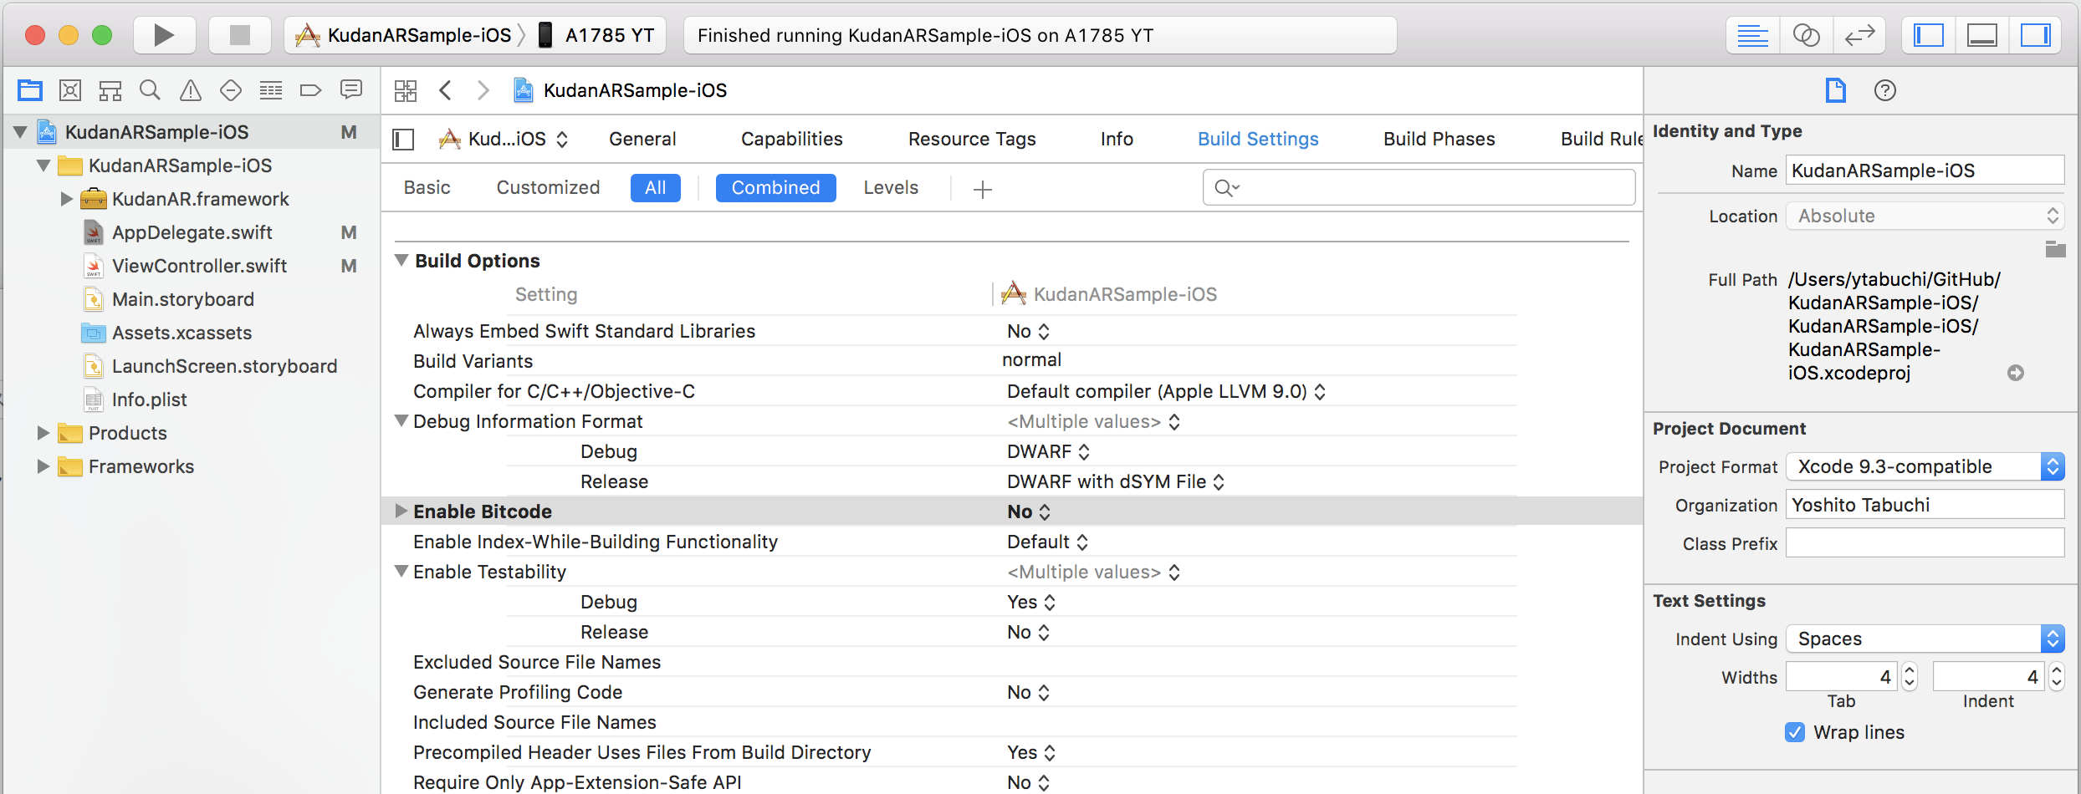Choose the A1785 YT run destination
This screenshot has width=2081, height=794.
coord(596,35)
